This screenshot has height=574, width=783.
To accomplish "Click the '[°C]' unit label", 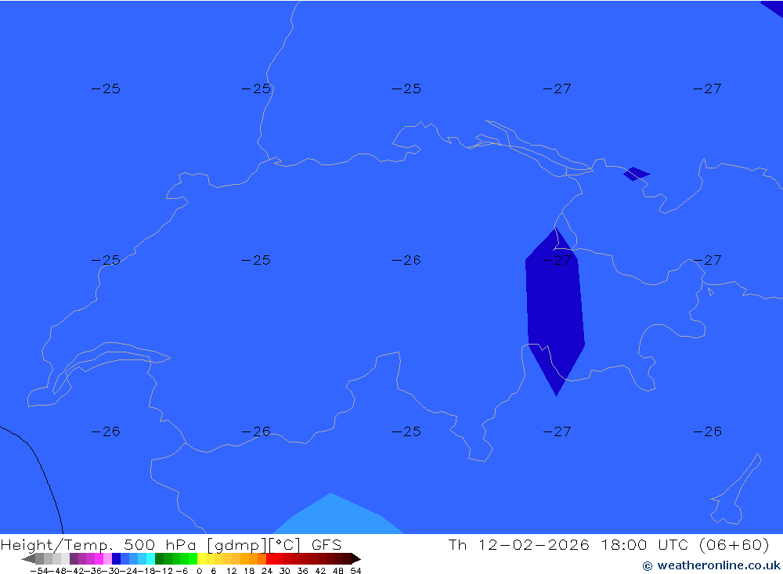I will (285, 544).
